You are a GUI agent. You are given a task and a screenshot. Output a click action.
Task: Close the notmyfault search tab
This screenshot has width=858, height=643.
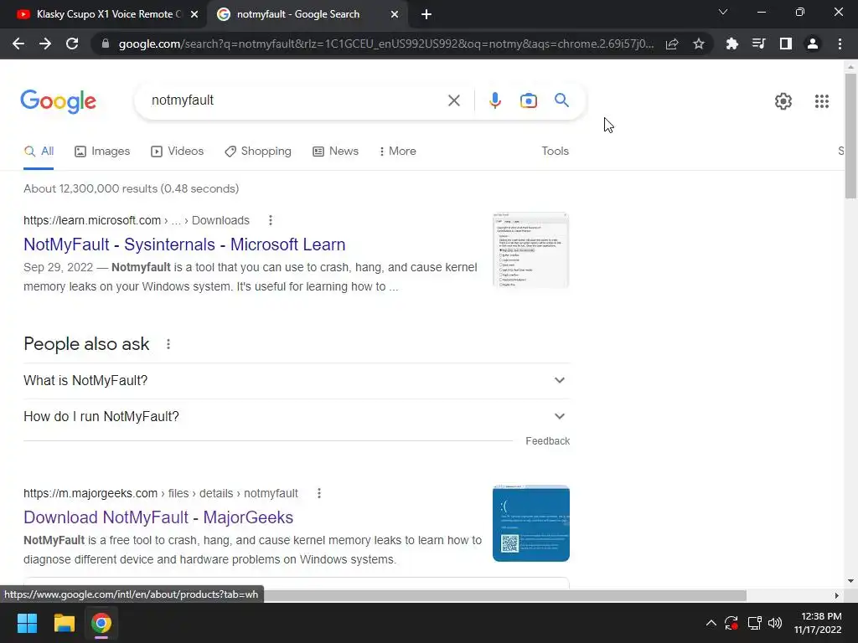pos(395,14)
